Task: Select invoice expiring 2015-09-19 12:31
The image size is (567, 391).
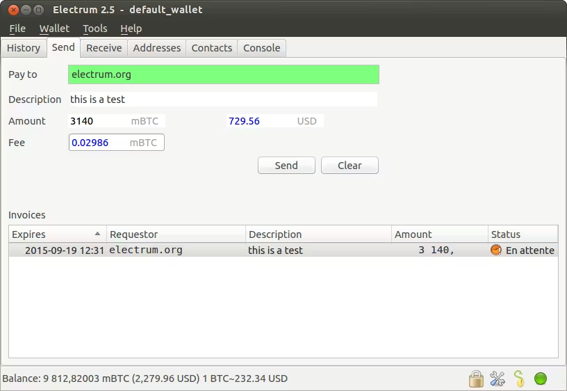Action: [65, 250]
